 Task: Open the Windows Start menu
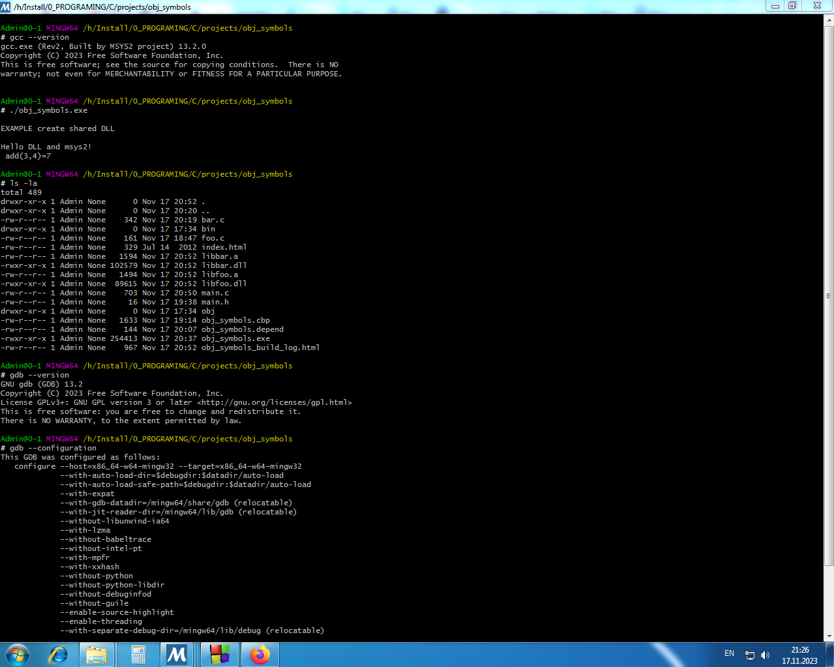(18, 655)
